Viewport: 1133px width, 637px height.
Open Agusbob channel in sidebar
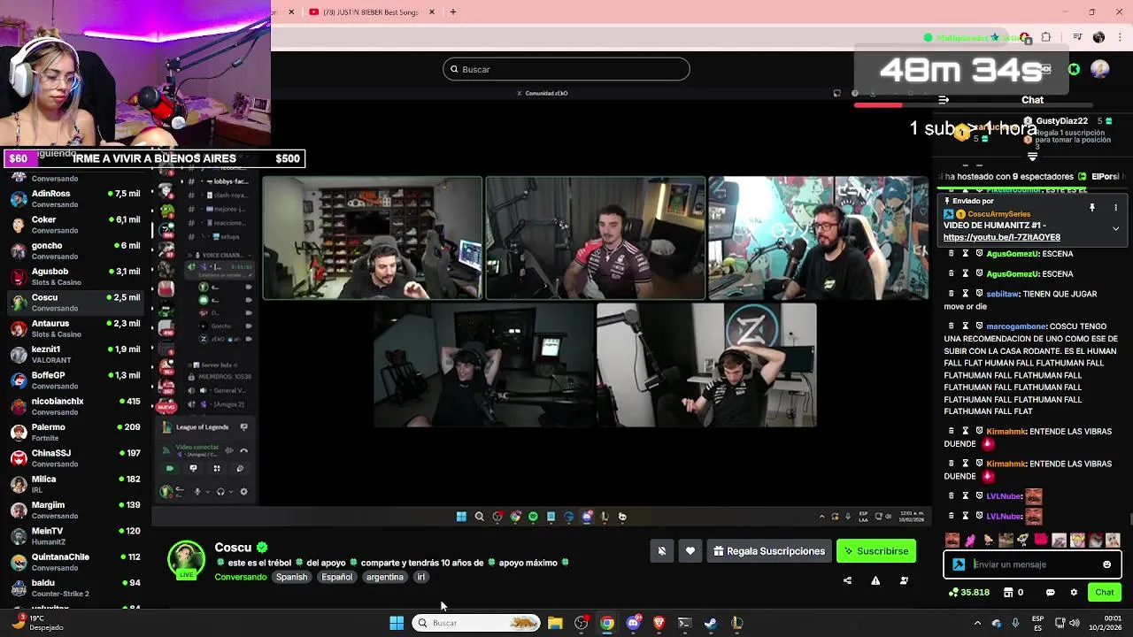point(75,276)
